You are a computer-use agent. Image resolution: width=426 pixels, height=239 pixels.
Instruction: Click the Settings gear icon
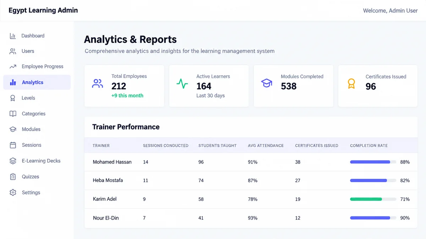click(13, 193)
